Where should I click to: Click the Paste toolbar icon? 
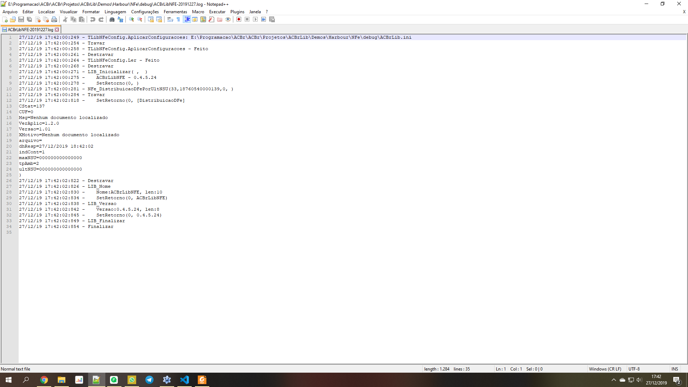(82, 19)
